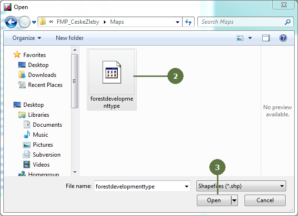The width and height of the screenshot is (298, 216).
Task: Click the Maps segment in address path
Action: pyautogui.click(x=117, y=22)
